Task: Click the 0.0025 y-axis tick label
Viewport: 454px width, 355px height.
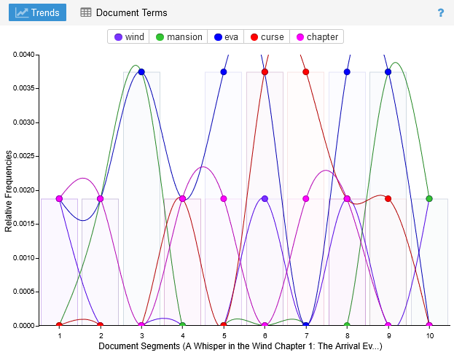Action: pyautogui.click(x=23, y=156)
